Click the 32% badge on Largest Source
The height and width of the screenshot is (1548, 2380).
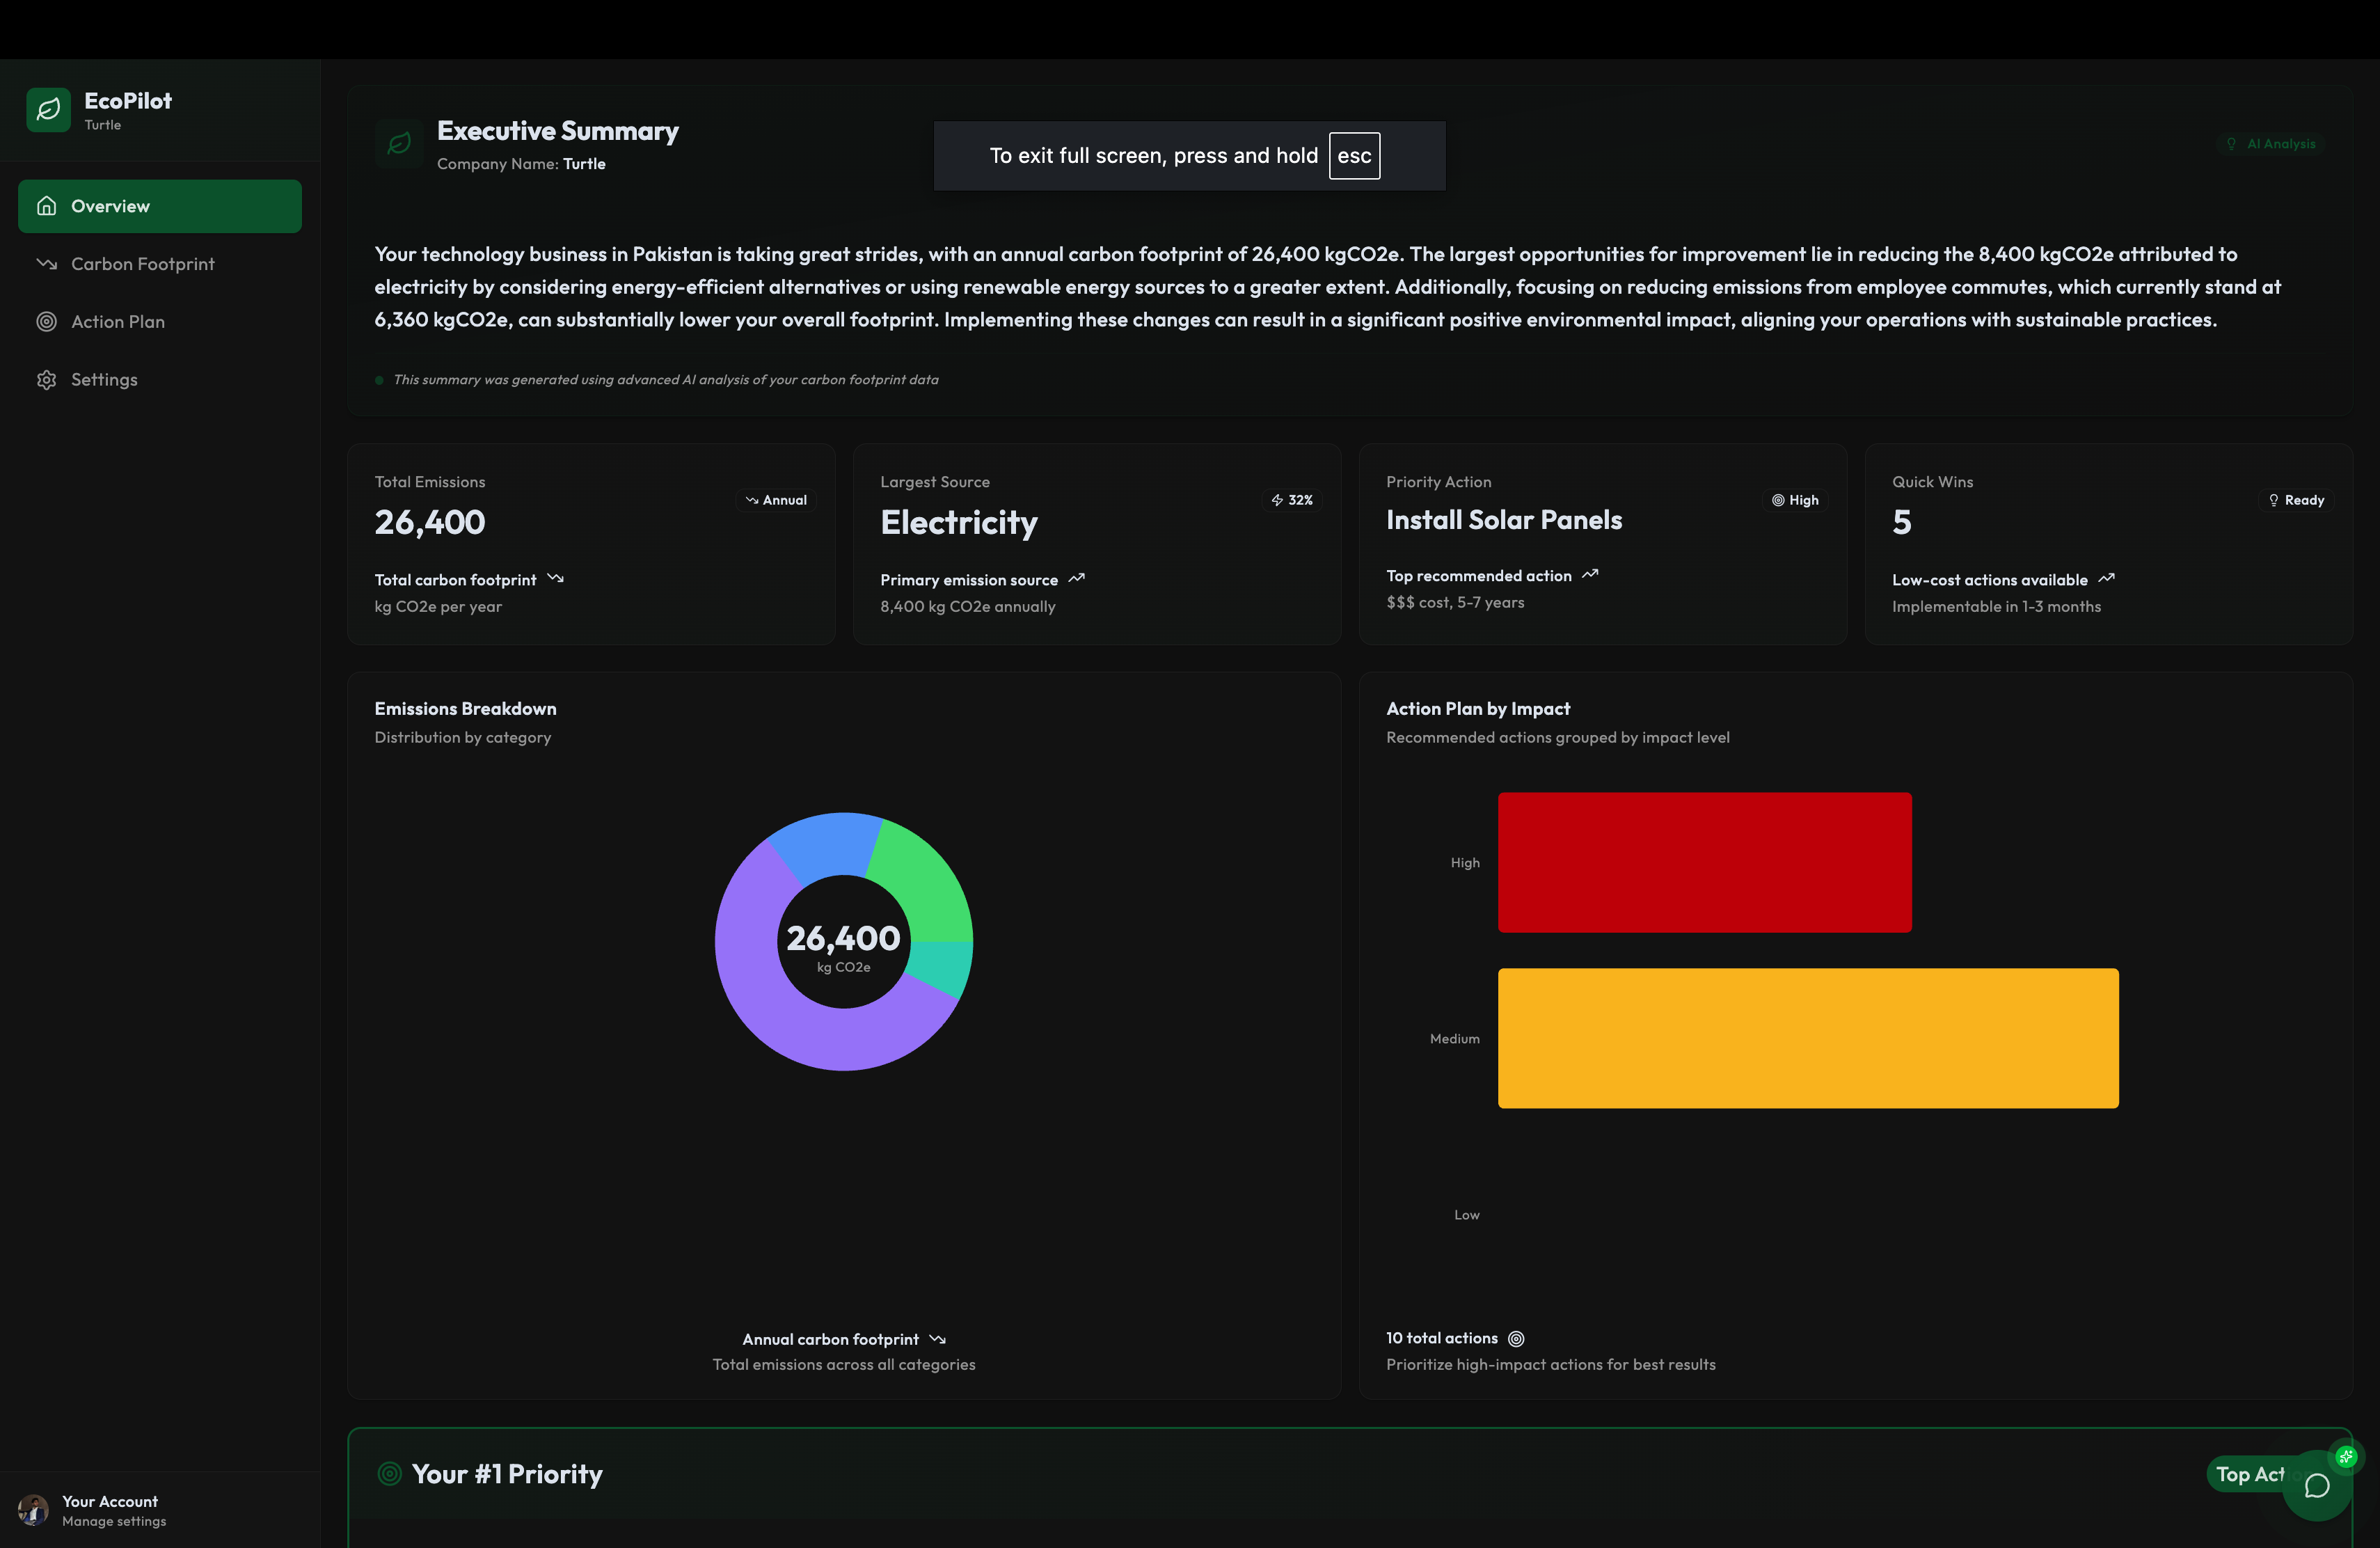coord(1292,500)
